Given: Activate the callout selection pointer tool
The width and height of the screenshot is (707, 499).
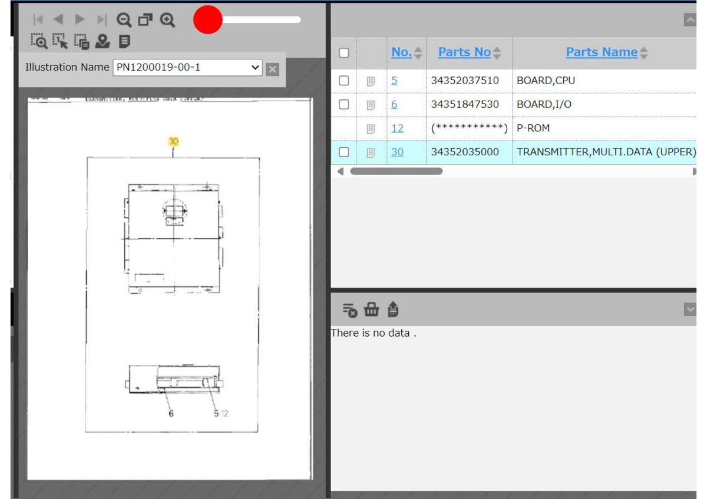Looking at the screenshot, I should coord(60,41).
